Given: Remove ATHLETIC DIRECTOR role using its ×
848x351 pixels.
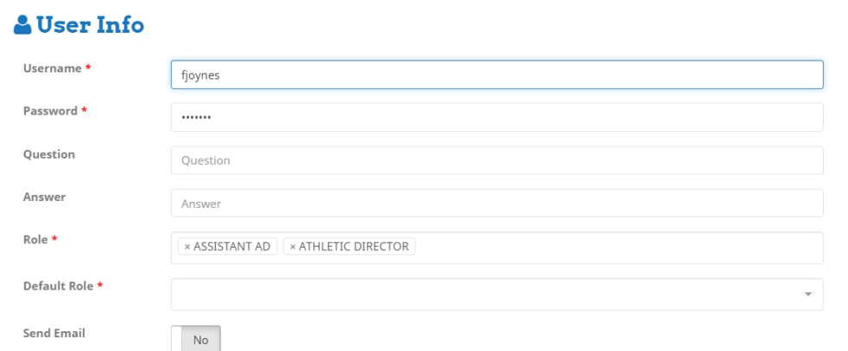Looking at the screenshot, I should pyautogui.click(x=293, y=247).
